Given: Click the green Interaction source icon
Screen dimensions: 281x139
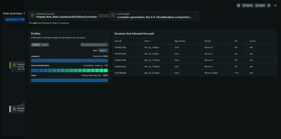Looking at the screenshot, I should click(x=32, y=16).
